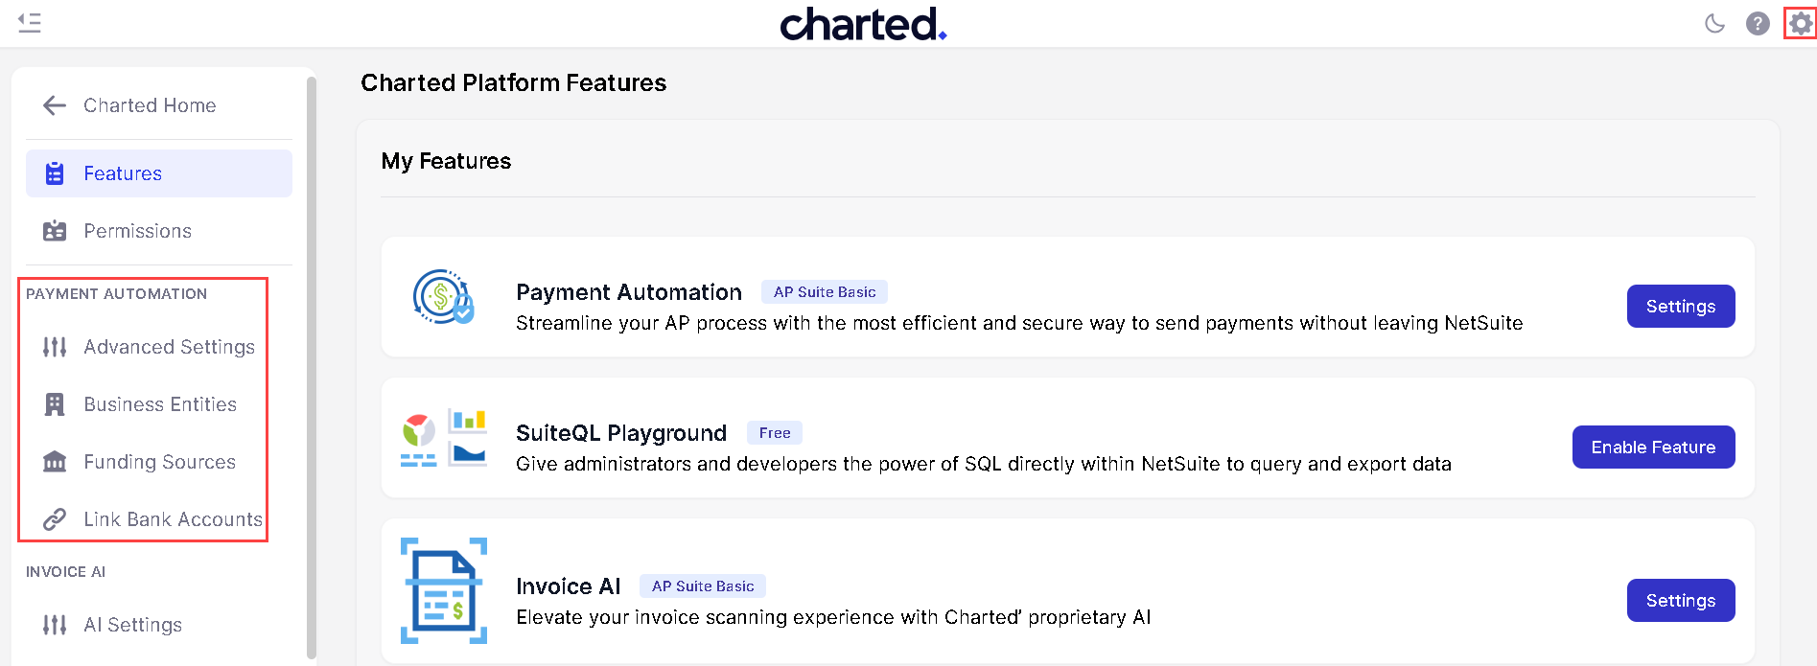
Task: Click the Funding Sources bank icon
Action: [55, 462]
